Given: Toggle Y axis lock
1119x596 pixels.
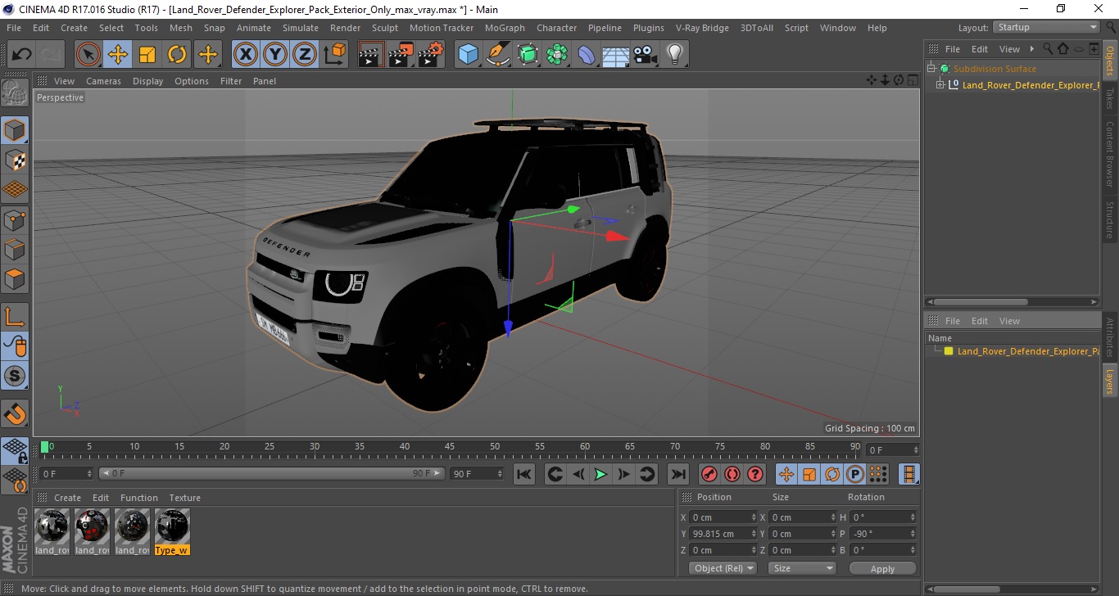Looking at the screenshot, I should tap(275, 55).
